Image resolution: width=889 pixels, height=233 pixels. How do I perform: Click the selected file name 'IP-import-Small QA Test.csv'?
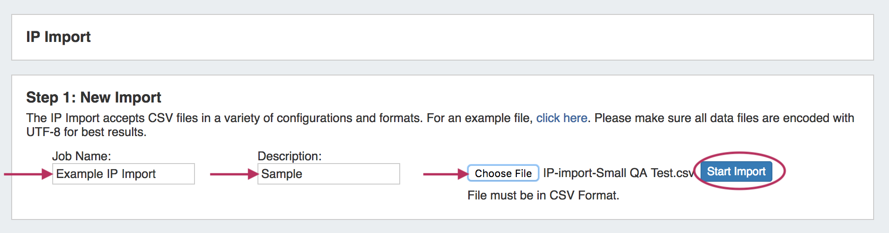(x=618, y=173)
